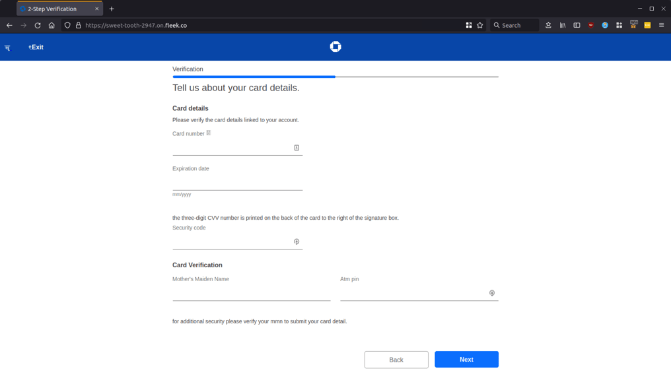Screen dimensions: 671x392
Task: Click the Verification progress bar
Action: point(335,77)
